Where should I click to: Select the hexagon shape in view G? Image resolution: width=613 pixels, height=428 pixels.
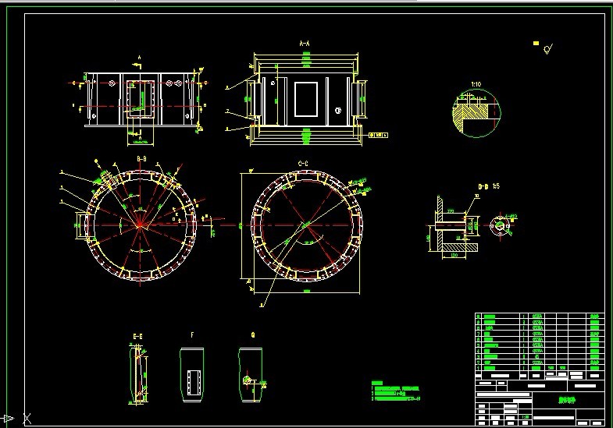pyautogui.click(x=248, y=380)
